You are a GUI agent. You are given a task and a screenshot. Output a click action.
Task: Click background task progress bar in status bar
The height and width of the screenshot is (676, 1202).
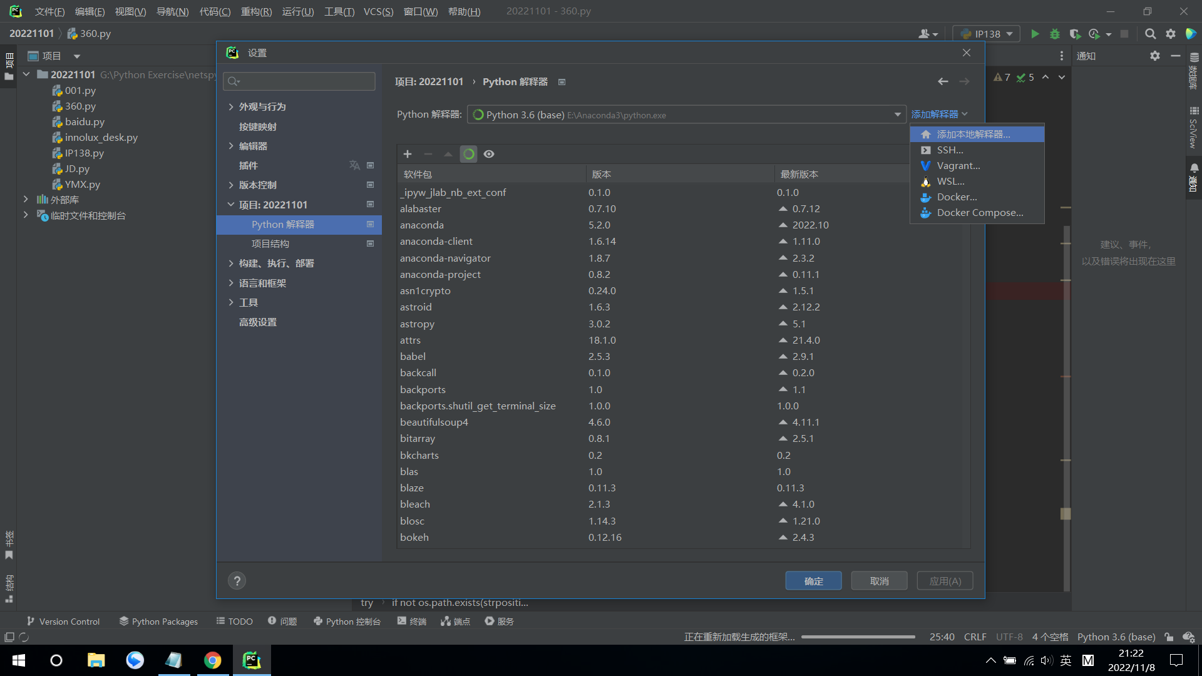tap(858, 637)
